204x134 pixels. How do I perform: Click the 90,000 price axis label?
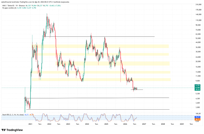tap(198, 25)
